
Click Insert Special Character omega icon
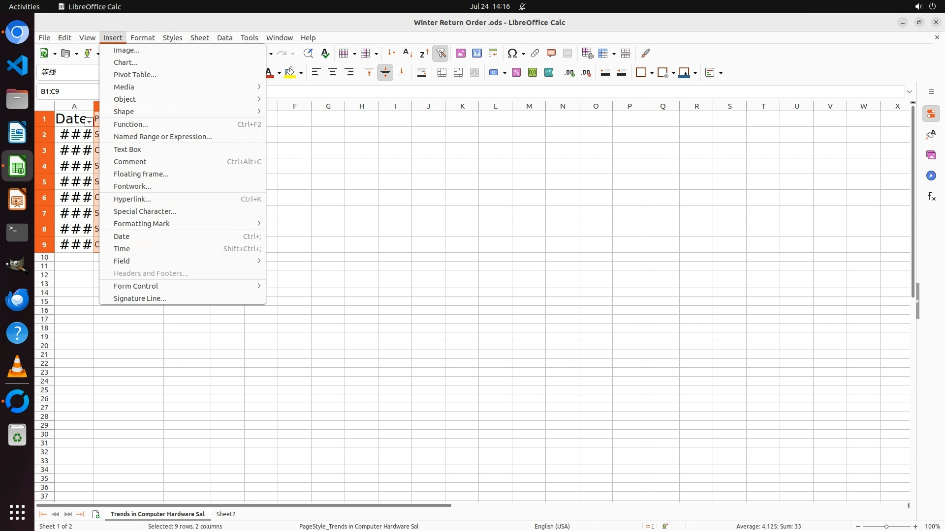coord(512,53)
